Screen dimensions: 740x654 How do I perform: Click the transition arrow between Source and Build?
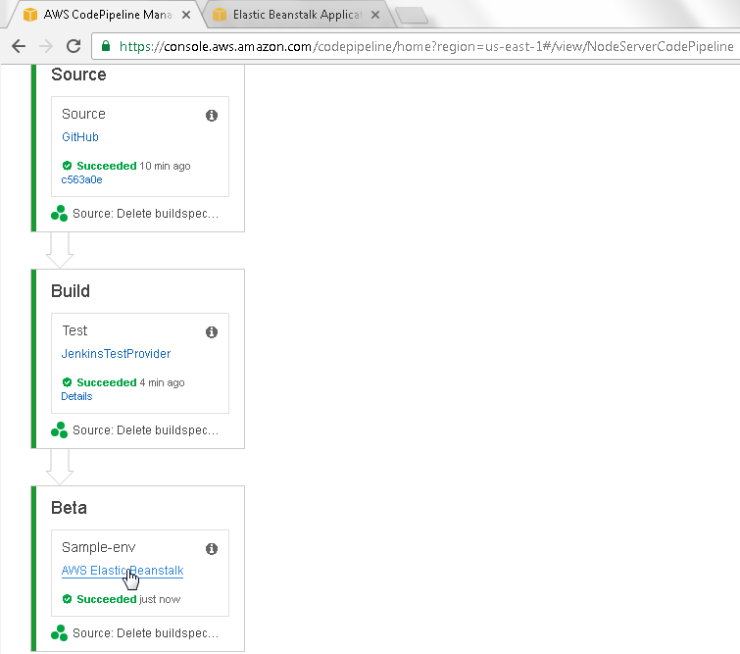[60, 250]
